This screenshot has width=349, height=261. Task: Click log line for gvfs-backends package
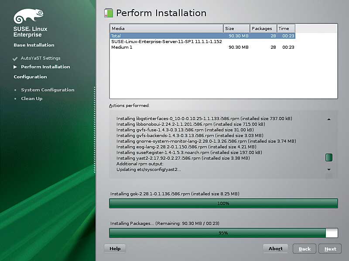point(190,136)
